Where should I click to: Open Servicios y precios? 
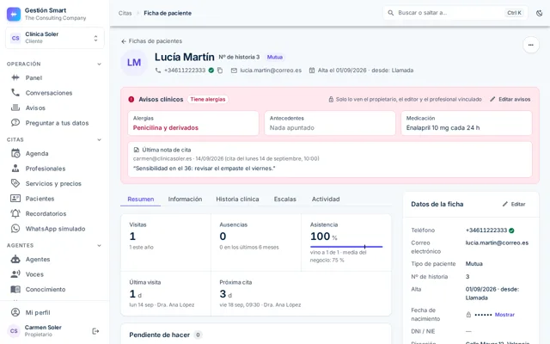[54, 183]
